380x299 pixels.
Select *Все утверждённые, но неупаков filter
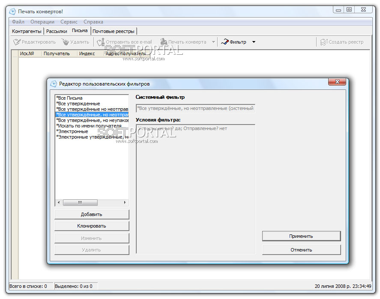pyautogui.click(x=92, y=120)
